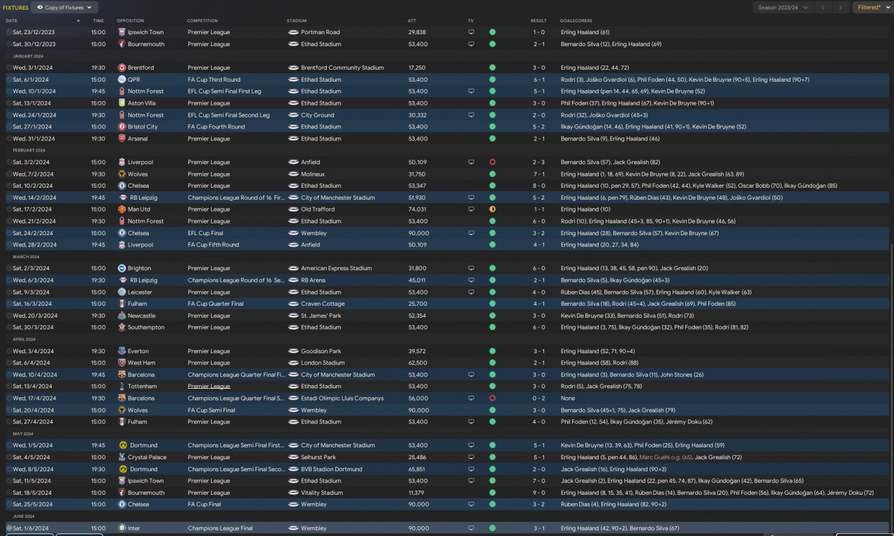Image resolution: width=894 pixels, height=536 pixels.
Task: Tick the selection circle for Sat, 17/2/2024
Action: tap(9, 209)
